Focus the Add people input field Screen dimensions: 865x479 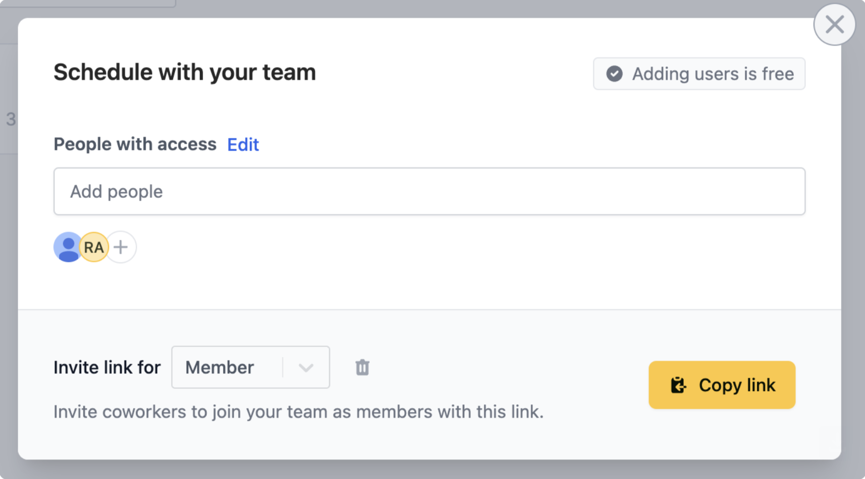click(x=429, y=192)
